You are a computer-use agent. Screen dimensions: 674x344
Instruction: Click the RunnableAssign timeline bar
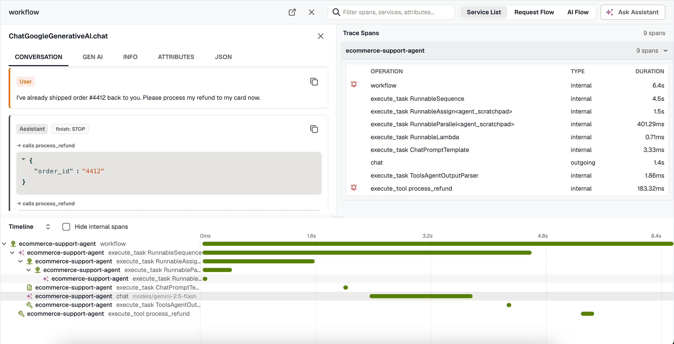point(258,261)
